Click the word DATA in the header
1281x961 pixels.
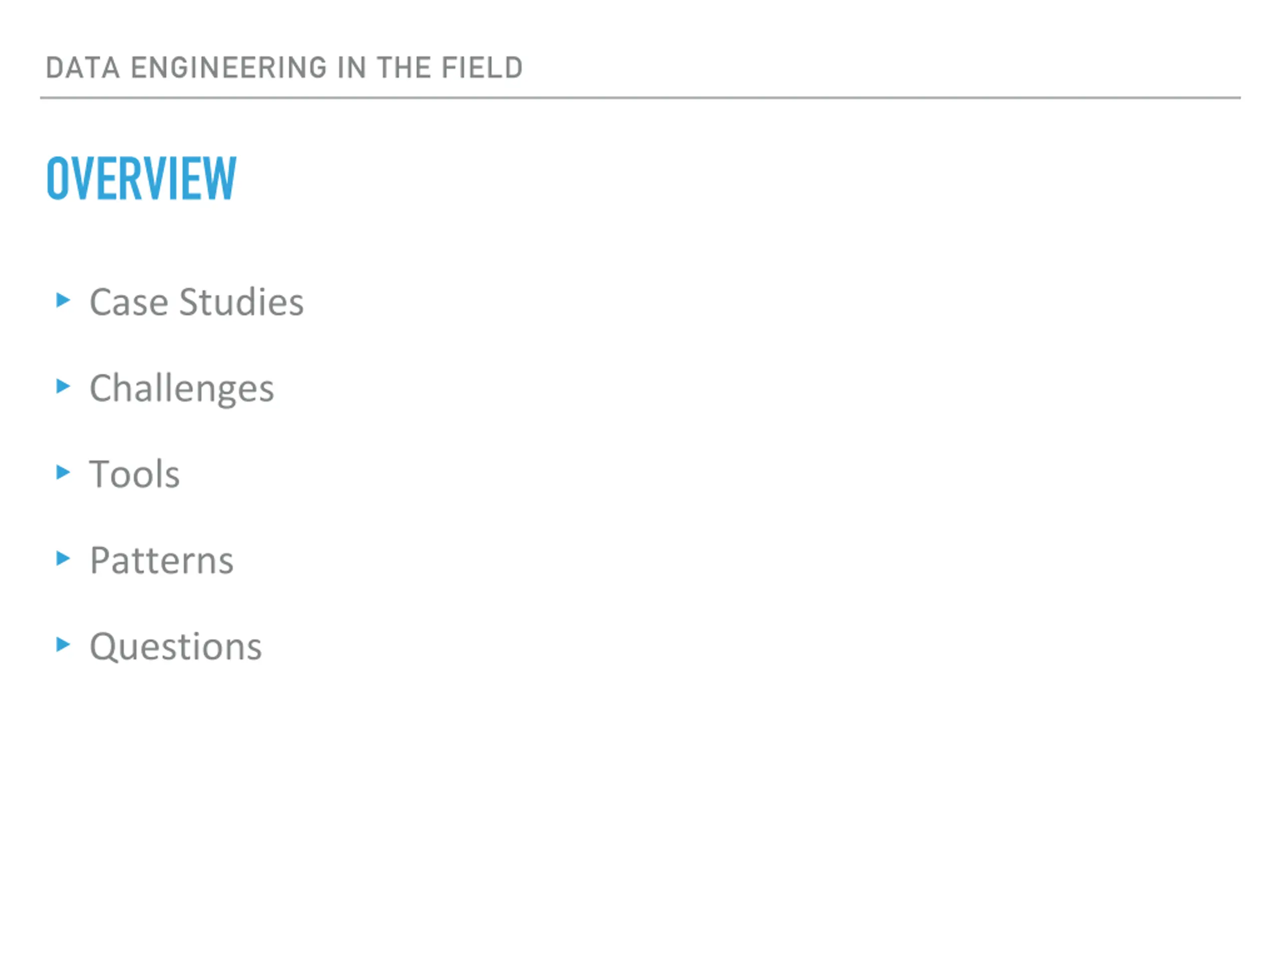(x=83, y=68)
